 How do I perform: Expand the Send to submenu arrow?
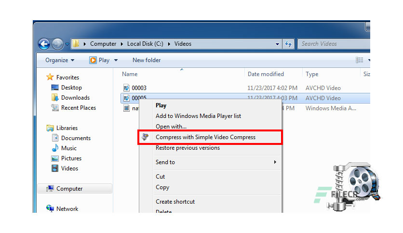pos(275,162)
